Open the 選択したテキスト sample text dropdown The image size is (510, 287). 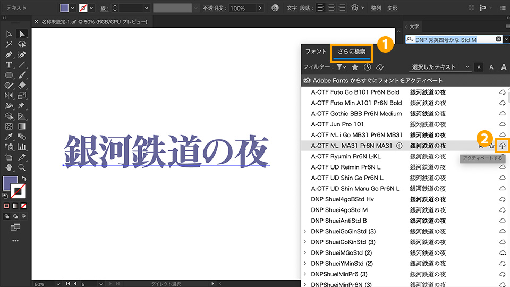[440, 67]
